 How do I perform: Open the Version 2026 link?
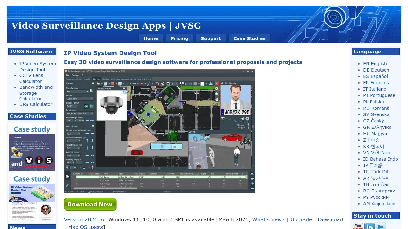coord(81,219)
